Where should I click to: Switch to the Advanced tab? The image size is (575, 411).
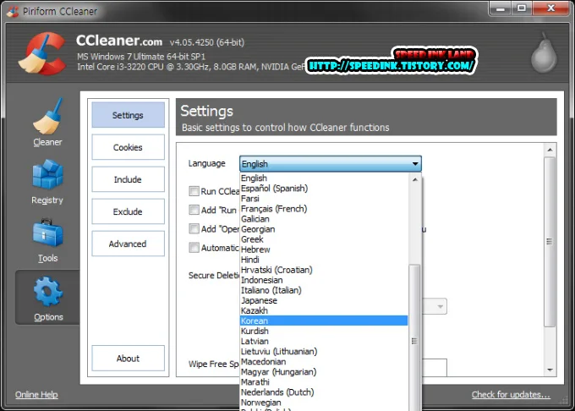(x=128, y=244)
